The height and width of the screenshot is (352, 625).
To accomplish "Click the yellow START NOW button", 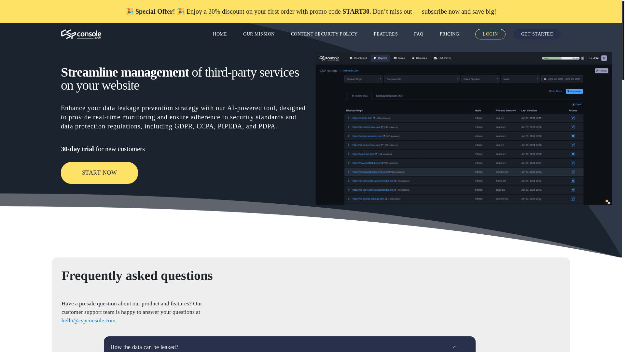I will coord(99,173).
